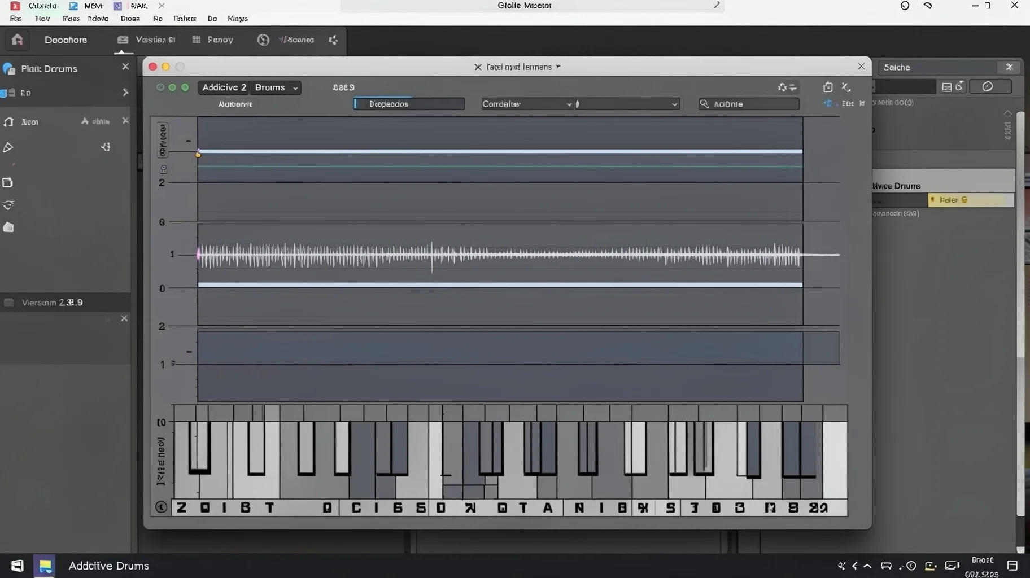Click the clipboard icon in plugin header
1030x578 pixels.
click(x=828, y=87)
